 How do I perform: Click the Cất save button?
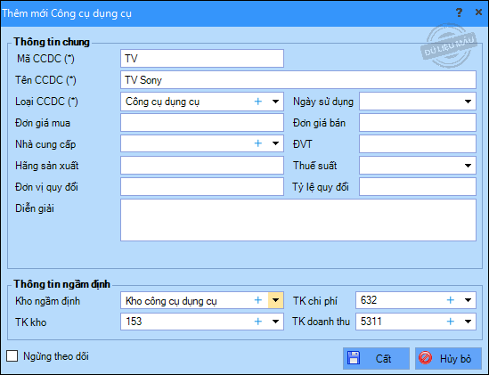pyautogui.click(x=376, y=358)
